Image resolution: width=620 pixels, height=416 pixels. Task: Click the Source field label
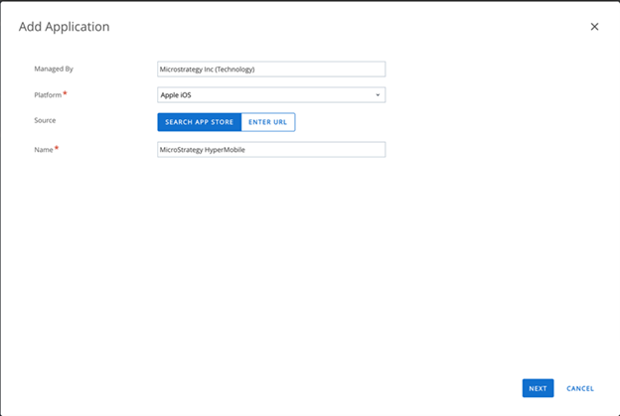45,120
